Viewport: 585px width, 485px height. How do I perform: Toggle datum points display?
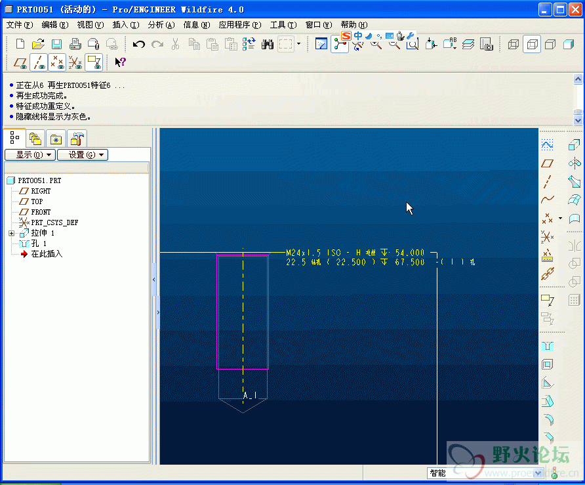click(x=56, y=63)
